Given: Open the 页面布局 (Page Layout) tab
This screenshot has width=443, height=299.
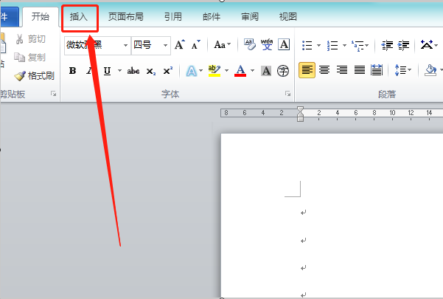Looking at the screenshot, I should click(x=126, y=17).
